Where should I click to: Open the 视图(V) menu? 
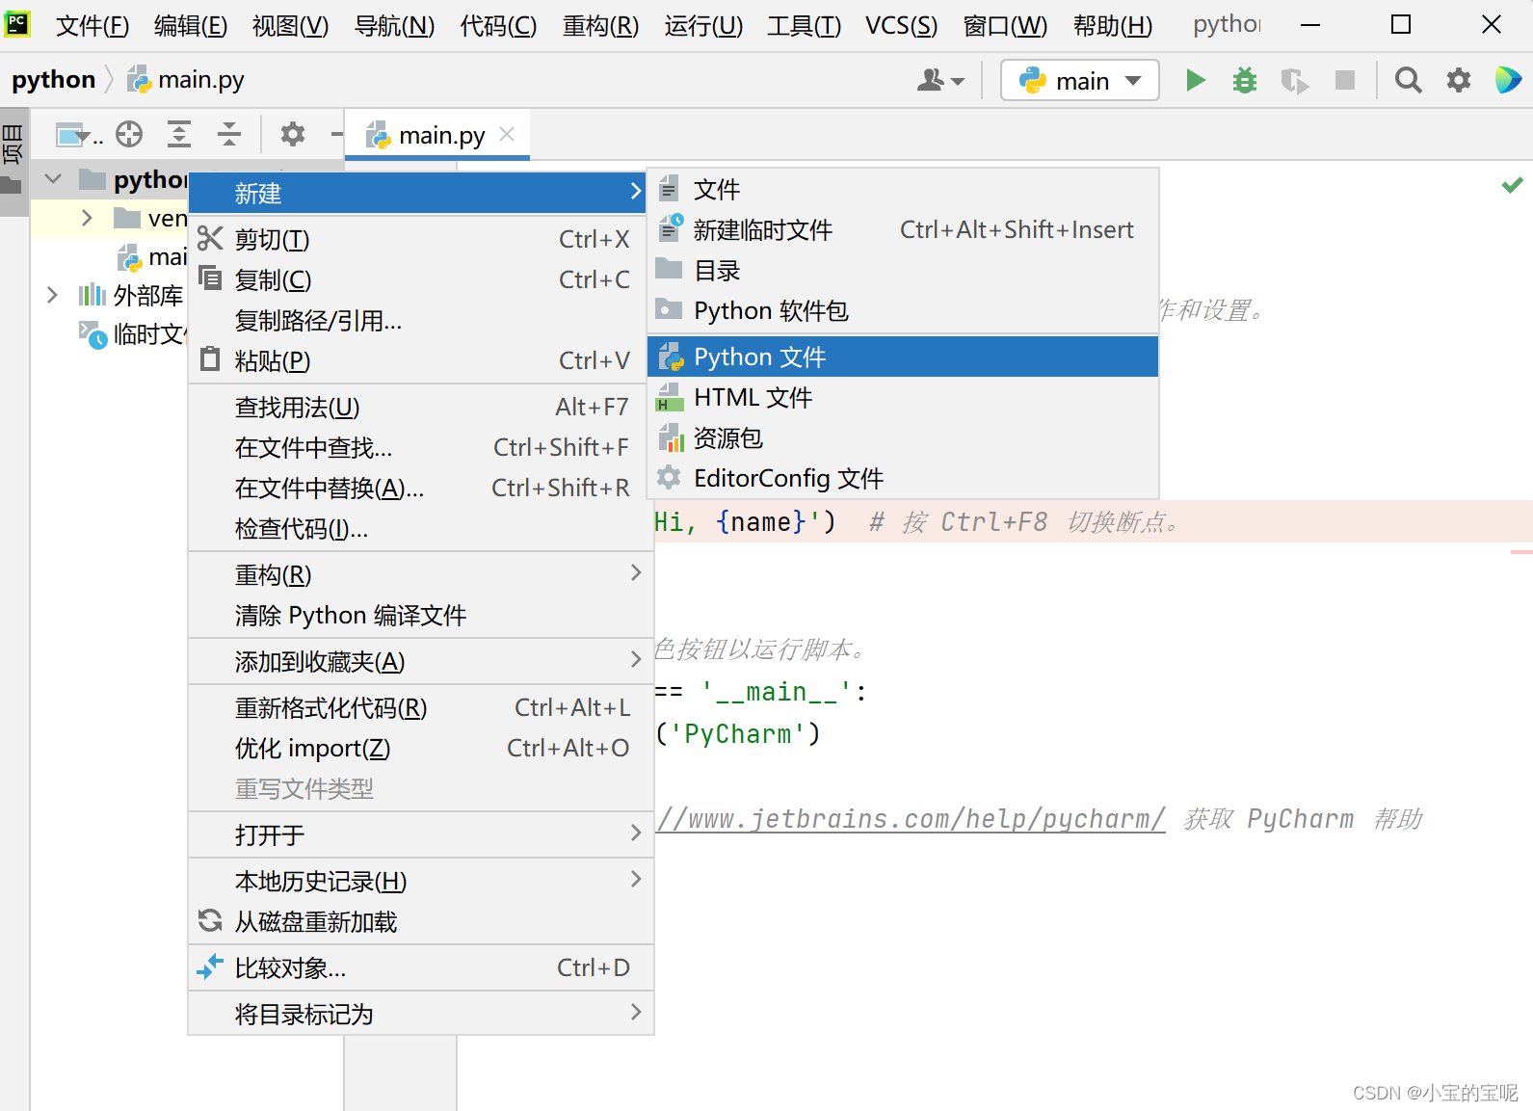click(290, 26)
